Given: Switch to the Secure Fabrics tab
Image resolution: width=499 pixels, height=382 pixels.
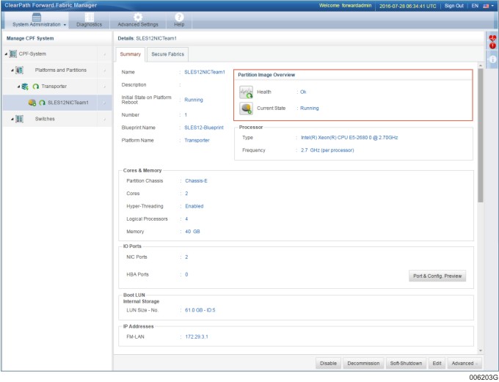Looking at the screenshot, I should point(168,54).
